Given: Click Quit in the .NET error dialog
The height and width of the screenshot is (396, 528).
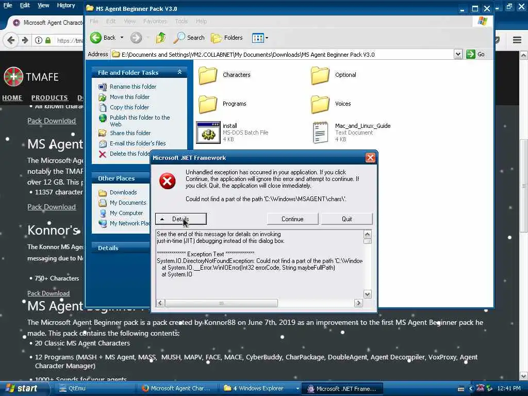Looking at the screenshot, I should tap(347, 219).
